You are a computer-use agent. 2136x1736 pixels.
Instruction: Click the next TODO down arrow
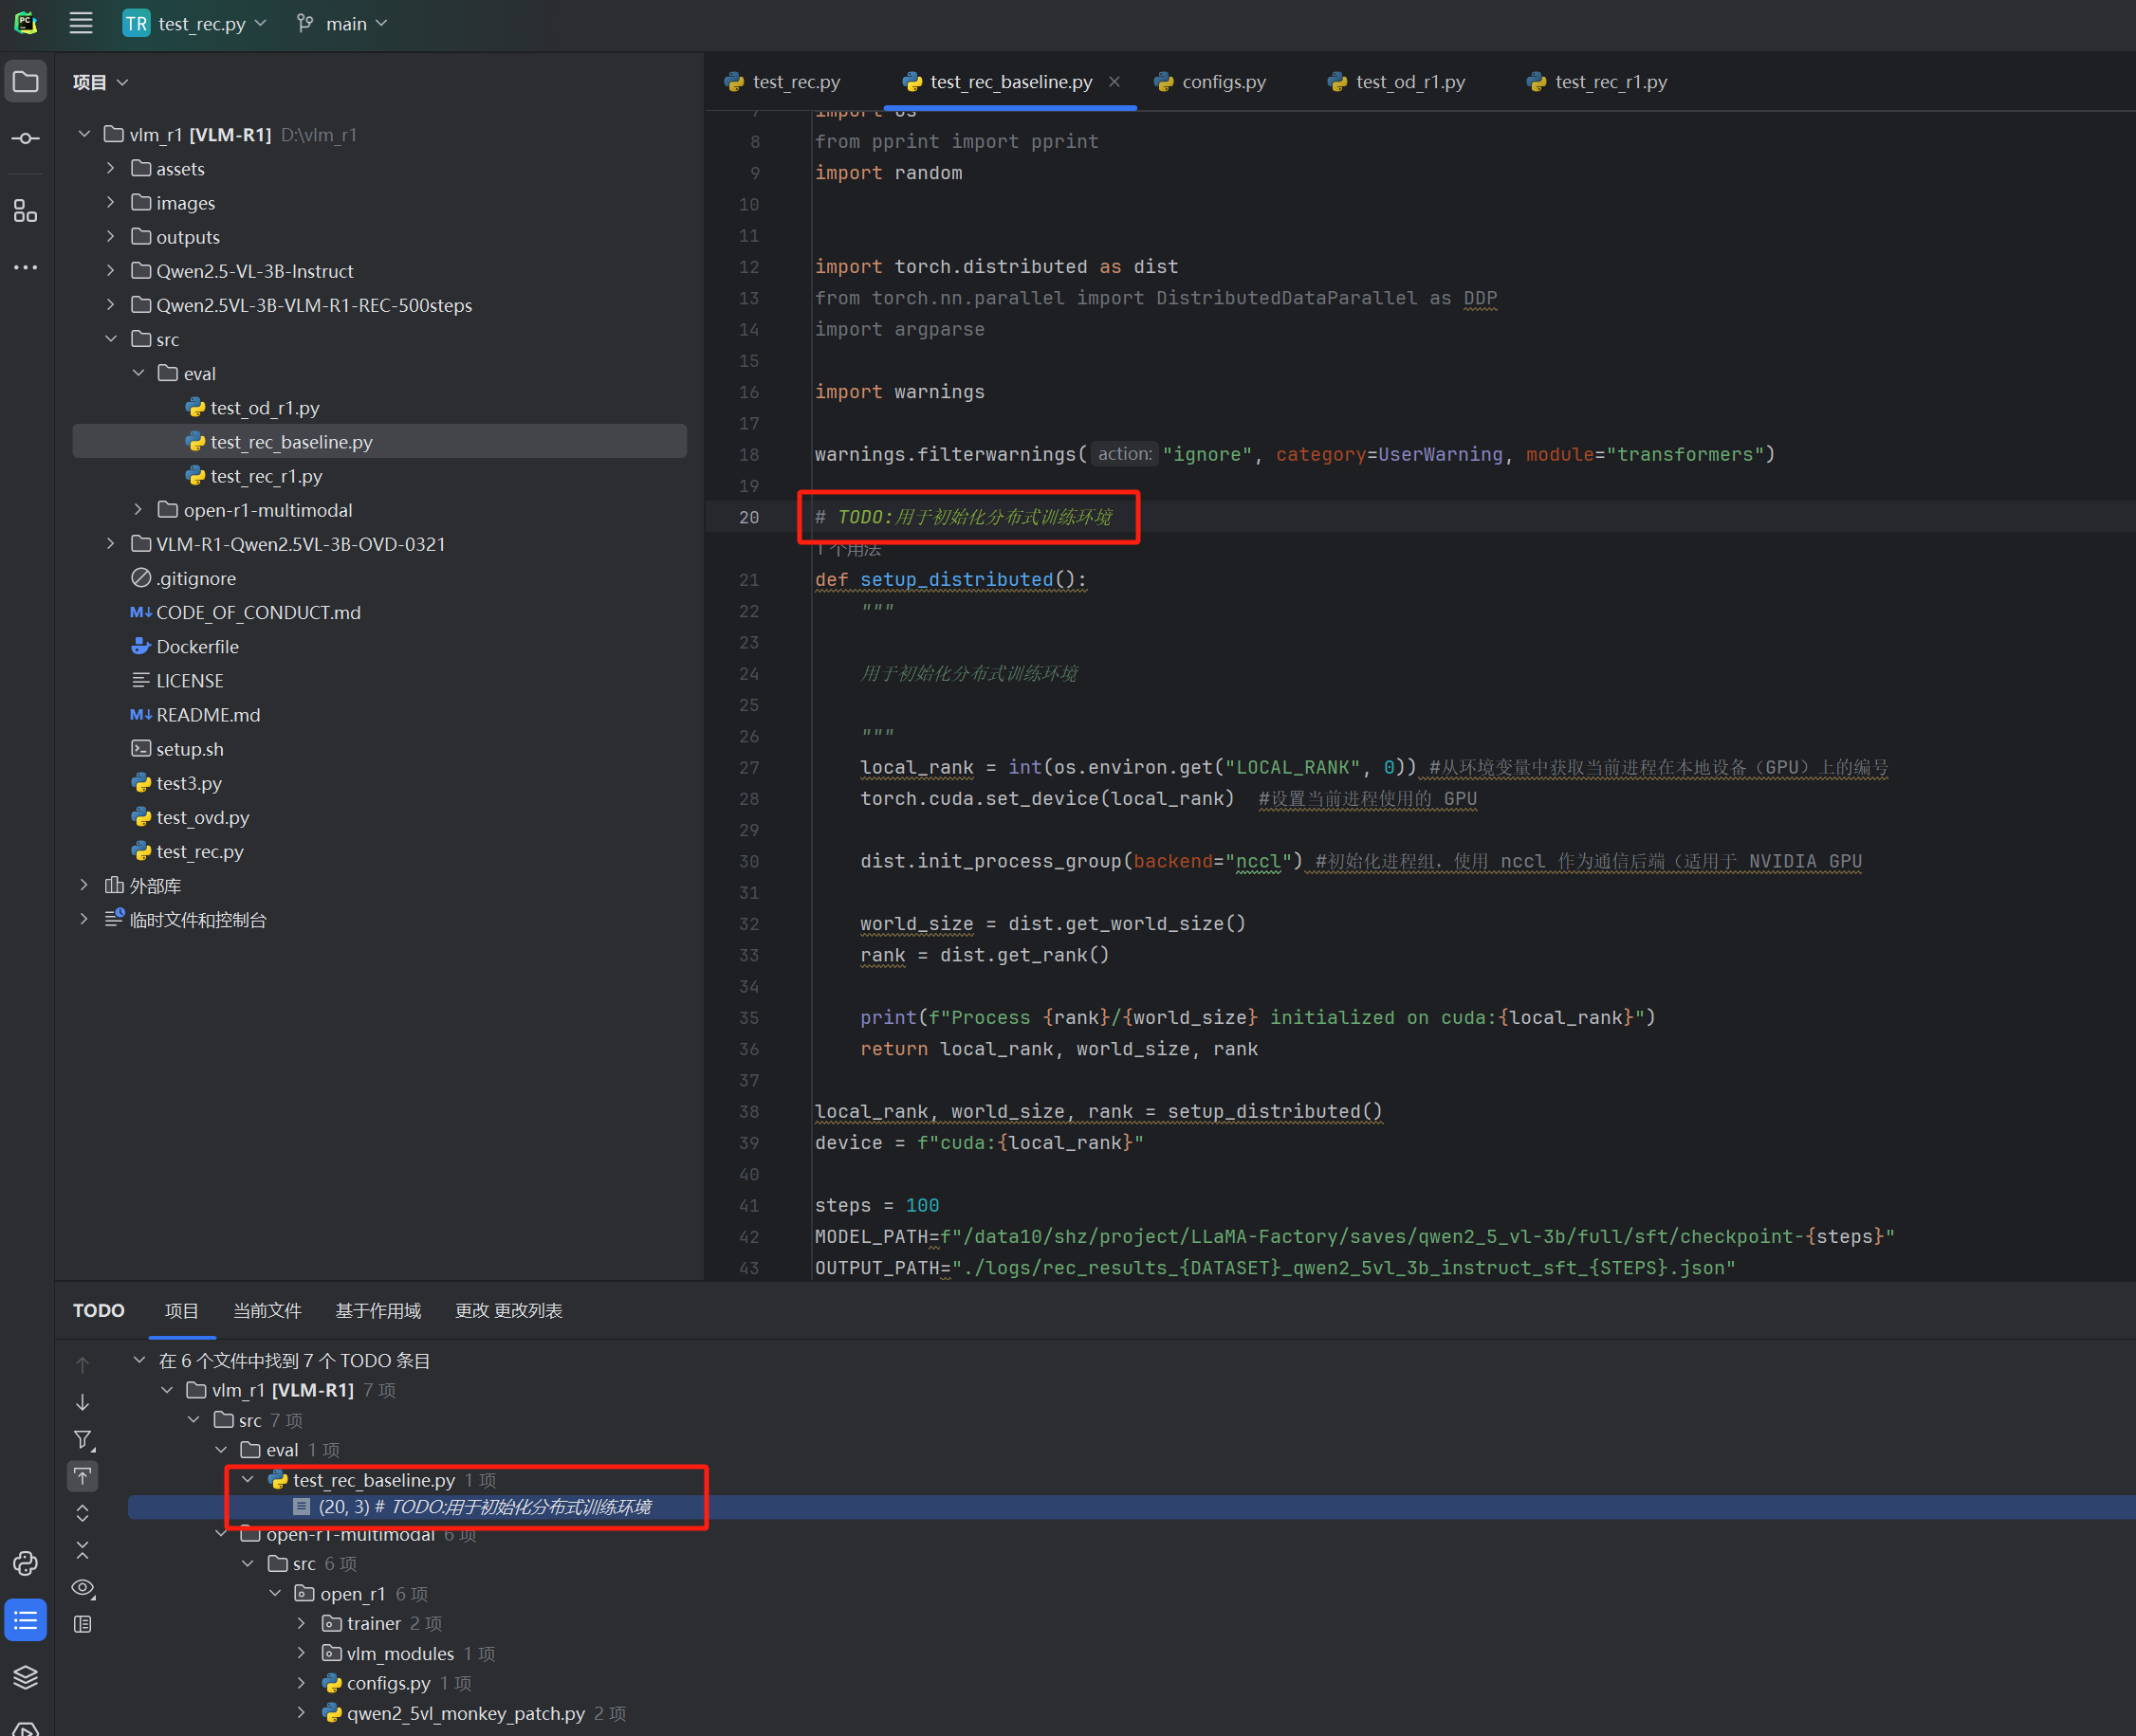pos(83,1403)
